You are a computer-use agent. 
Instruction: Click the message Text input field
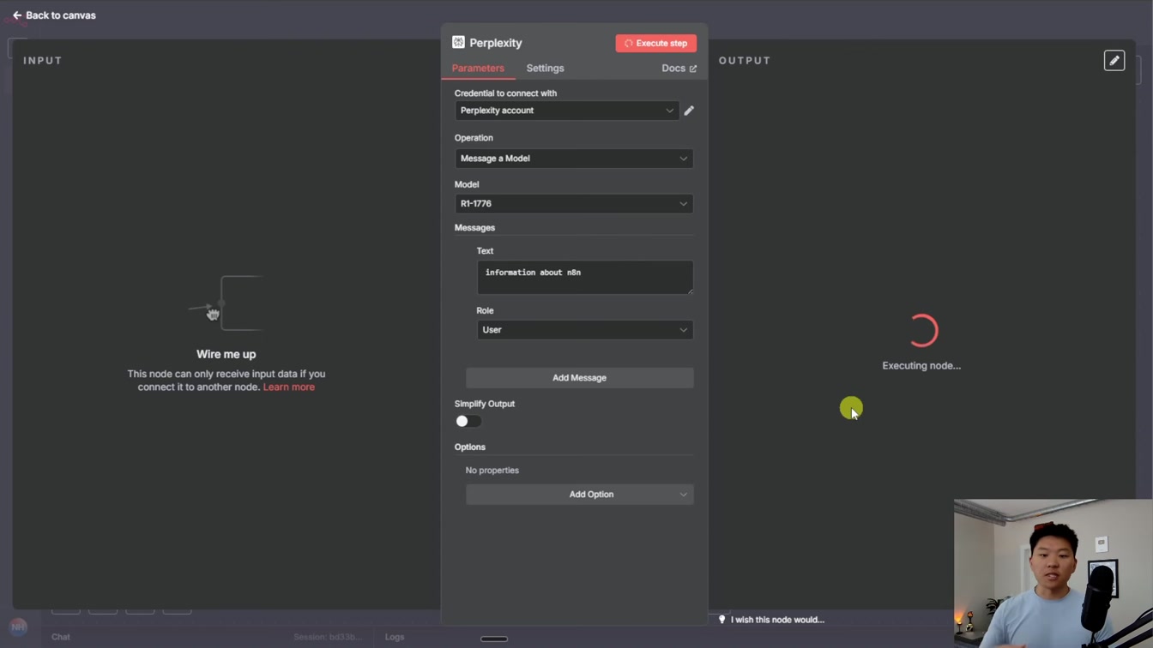coord(585,278)
